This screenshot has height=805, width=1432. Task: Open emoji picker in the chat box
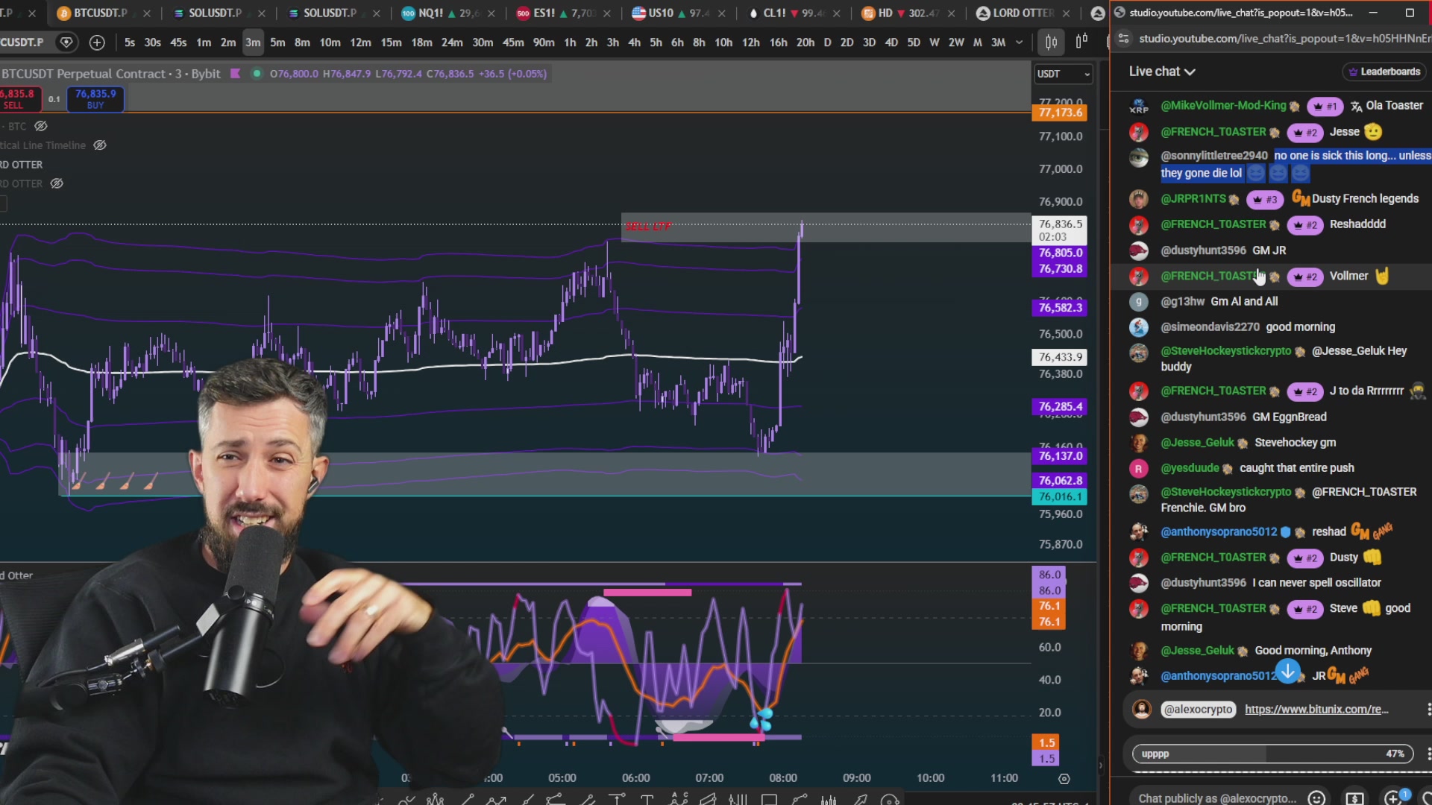click(1316, 798)
